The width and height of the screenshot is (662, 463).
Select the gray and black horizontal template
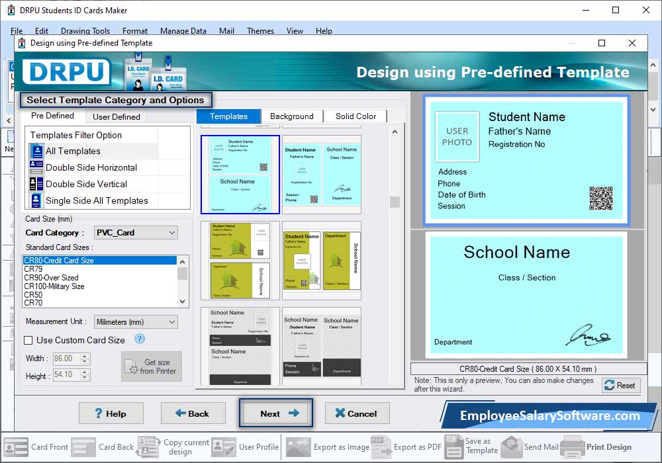coord(240,347)
